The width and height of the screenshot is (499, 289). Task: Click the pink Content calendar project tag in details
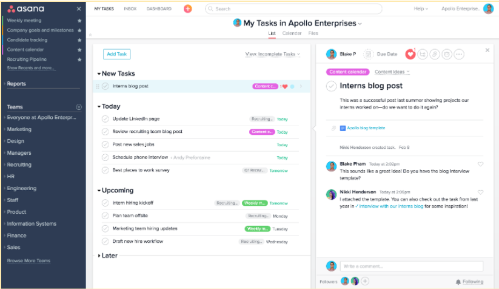[348, 72]
